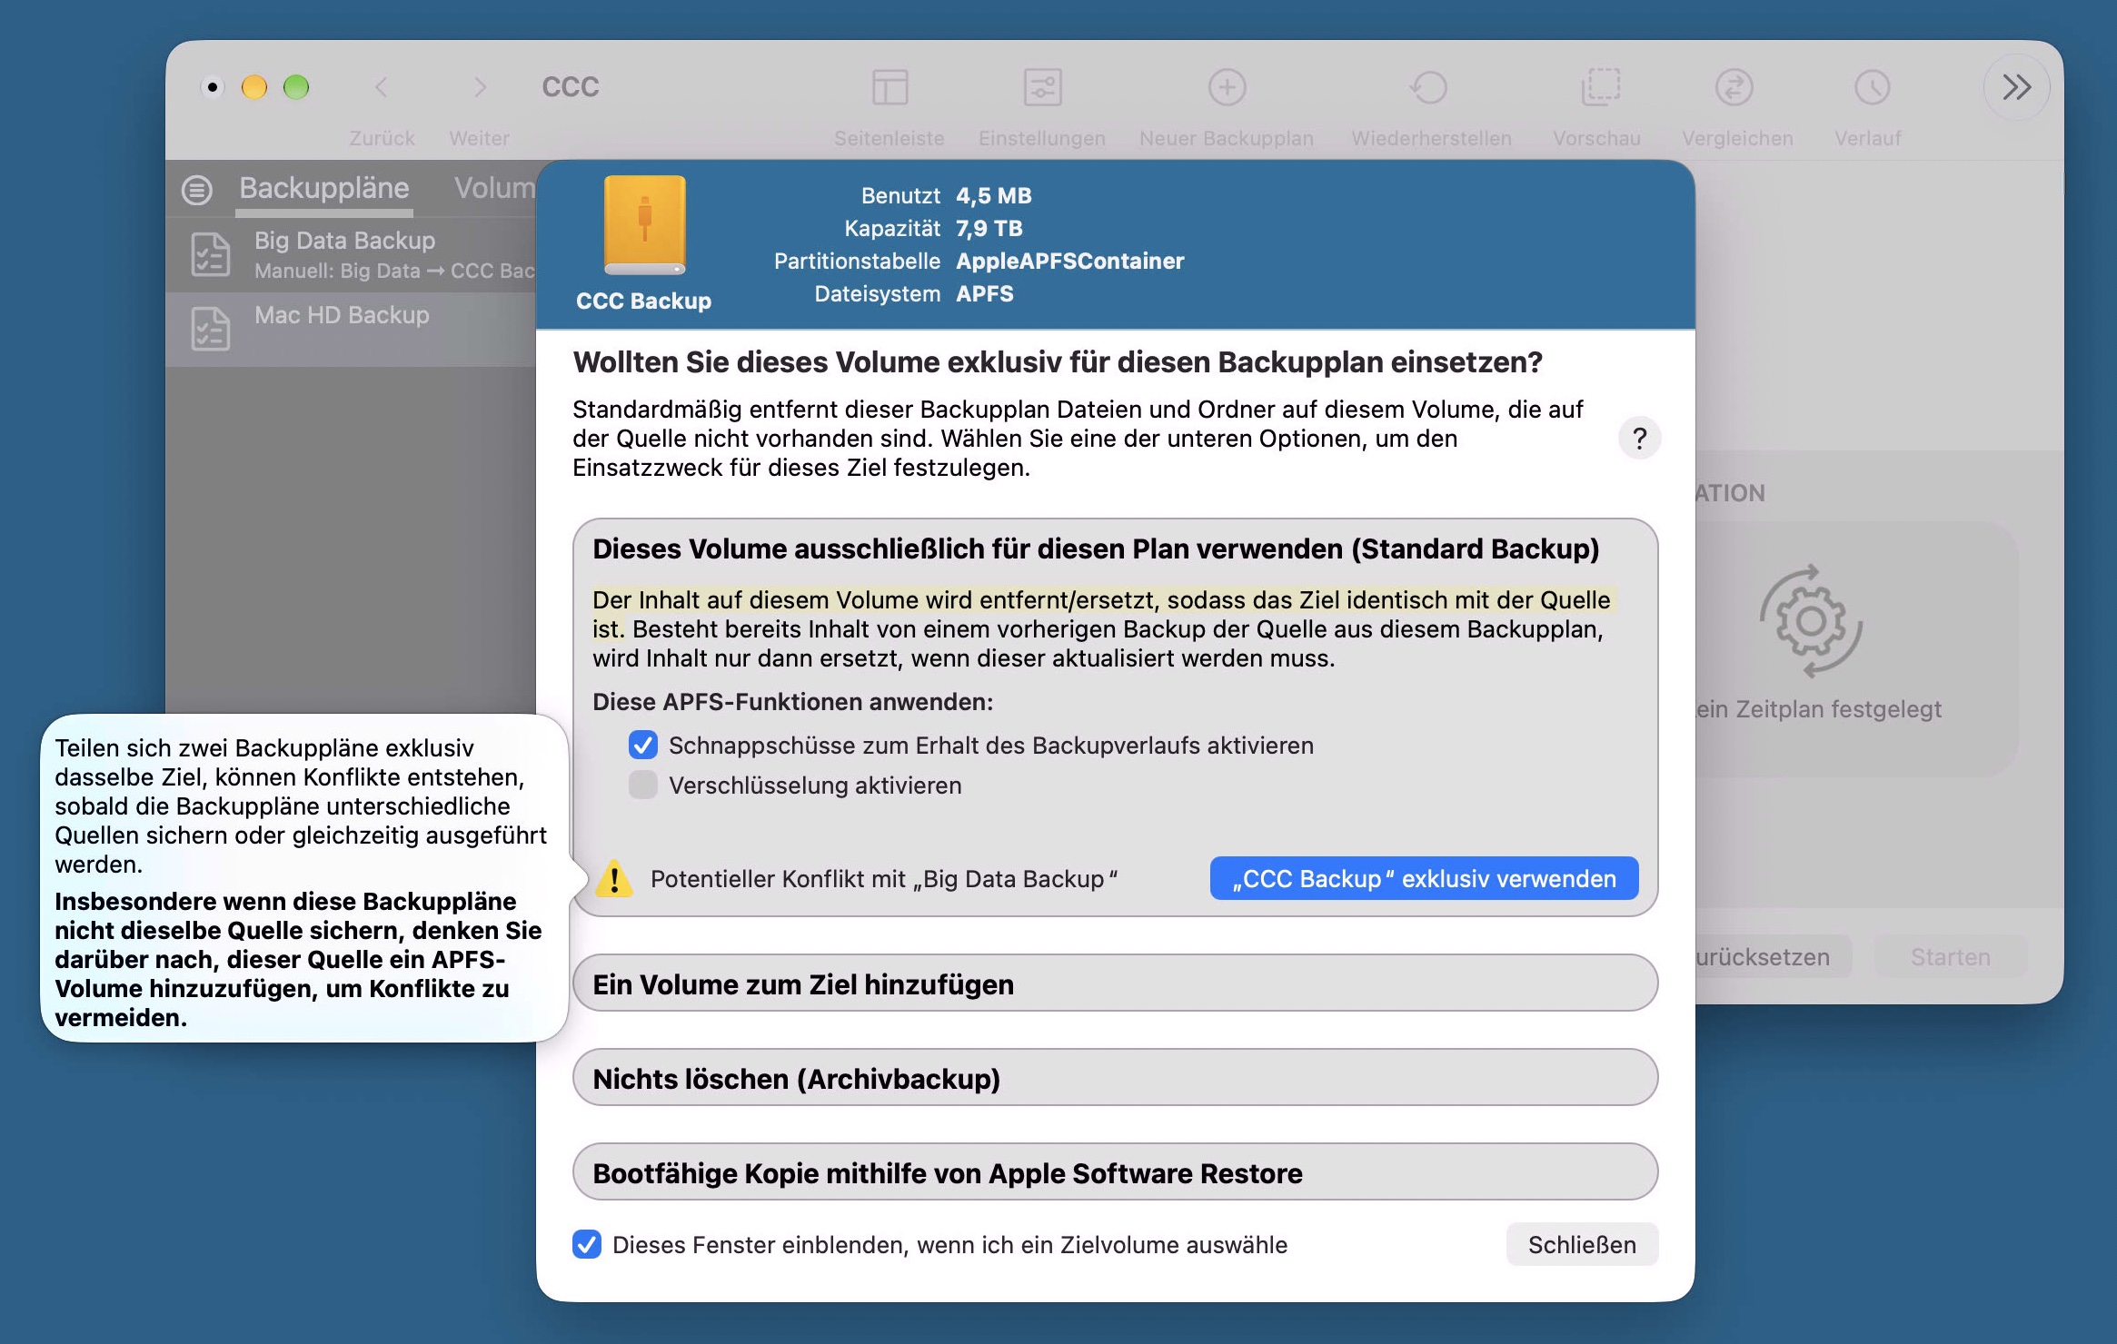Click the 7,9 TB capacity value
Image resolution: width=2117 pixels, height=1344 pixels.
[989, 228]
